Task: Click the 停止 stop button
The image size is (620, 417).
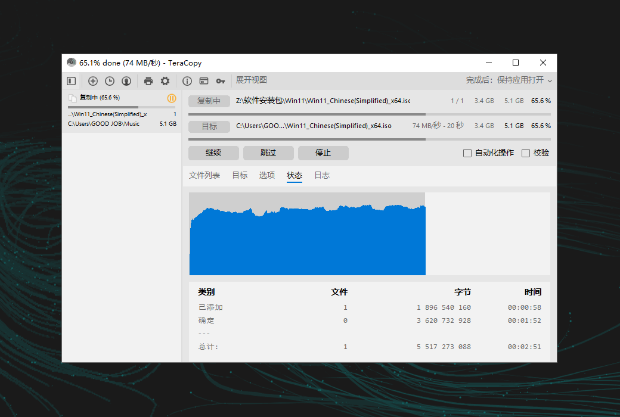Action: [323, 153]
